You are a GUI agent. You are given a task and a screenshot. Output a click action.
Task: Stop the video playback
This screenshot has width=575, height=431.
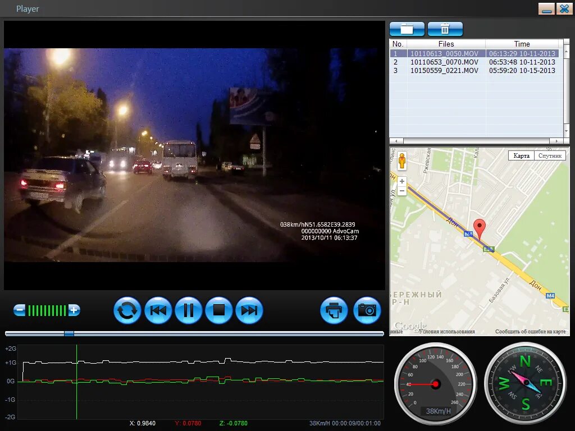[218, 310]
